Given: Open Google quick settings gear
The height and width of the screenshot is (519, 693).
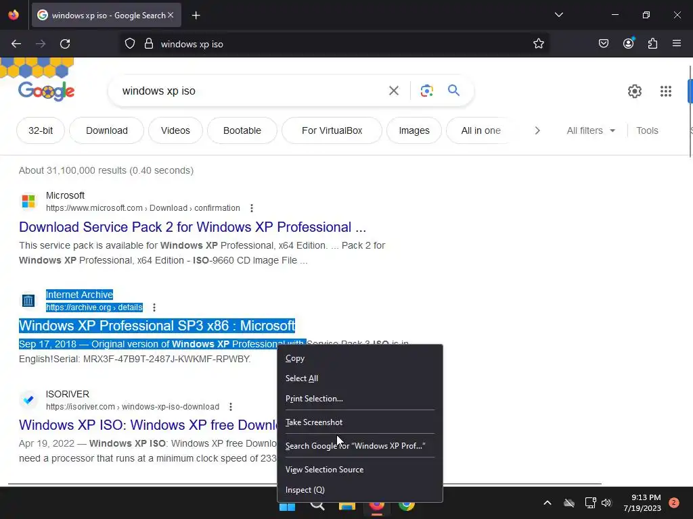Looking at the screenshot, I should coord(635,91).
